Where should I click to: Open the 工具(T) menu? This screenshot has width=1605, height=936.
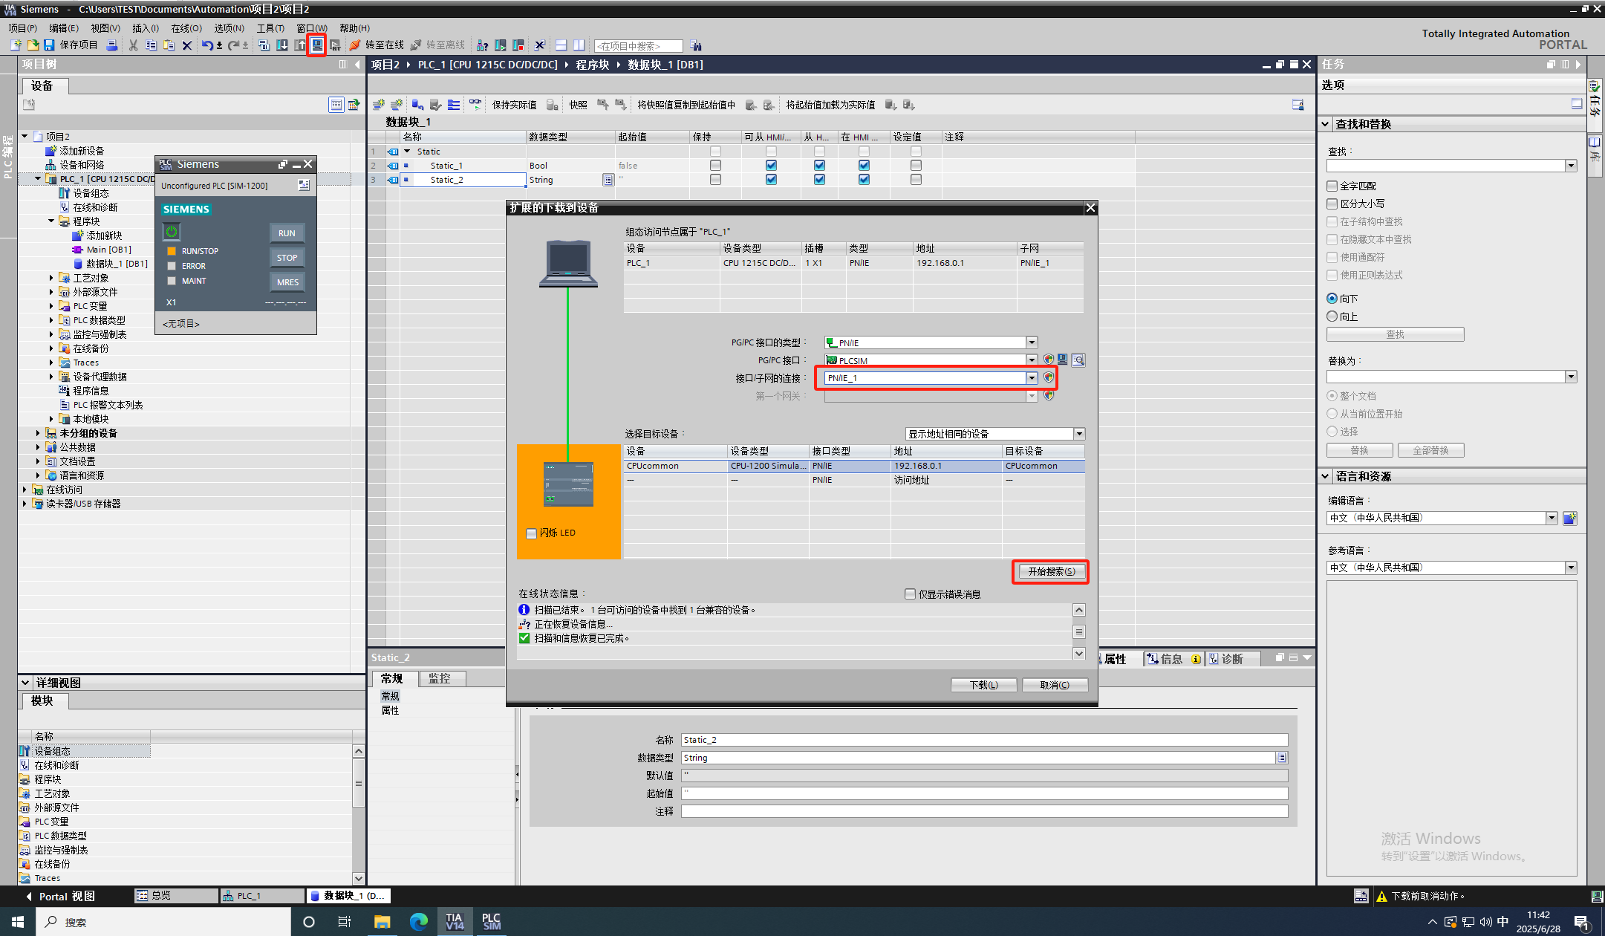point(270,28)
